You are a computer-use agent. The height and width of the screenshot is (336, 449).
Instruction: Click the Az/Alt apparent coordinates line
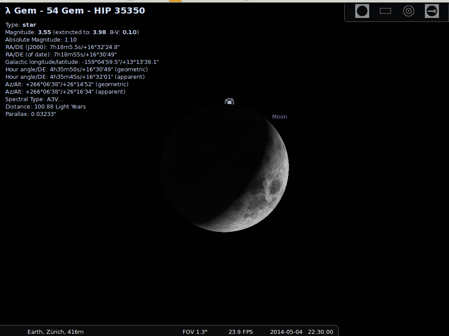point(65,92)
